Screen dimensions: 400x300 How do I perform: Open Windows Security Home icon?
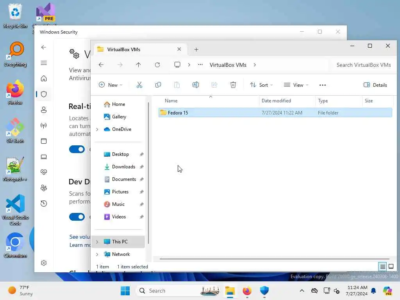coord(44,78)
